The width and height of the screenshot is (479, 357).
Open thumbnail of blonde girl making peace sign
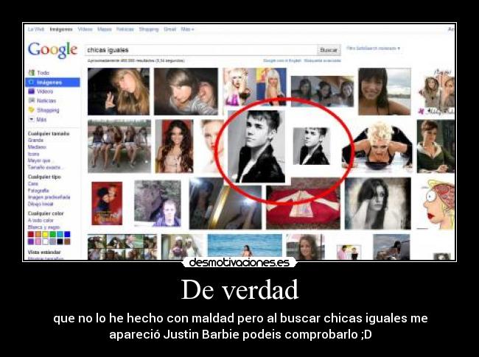click(119, 91)
